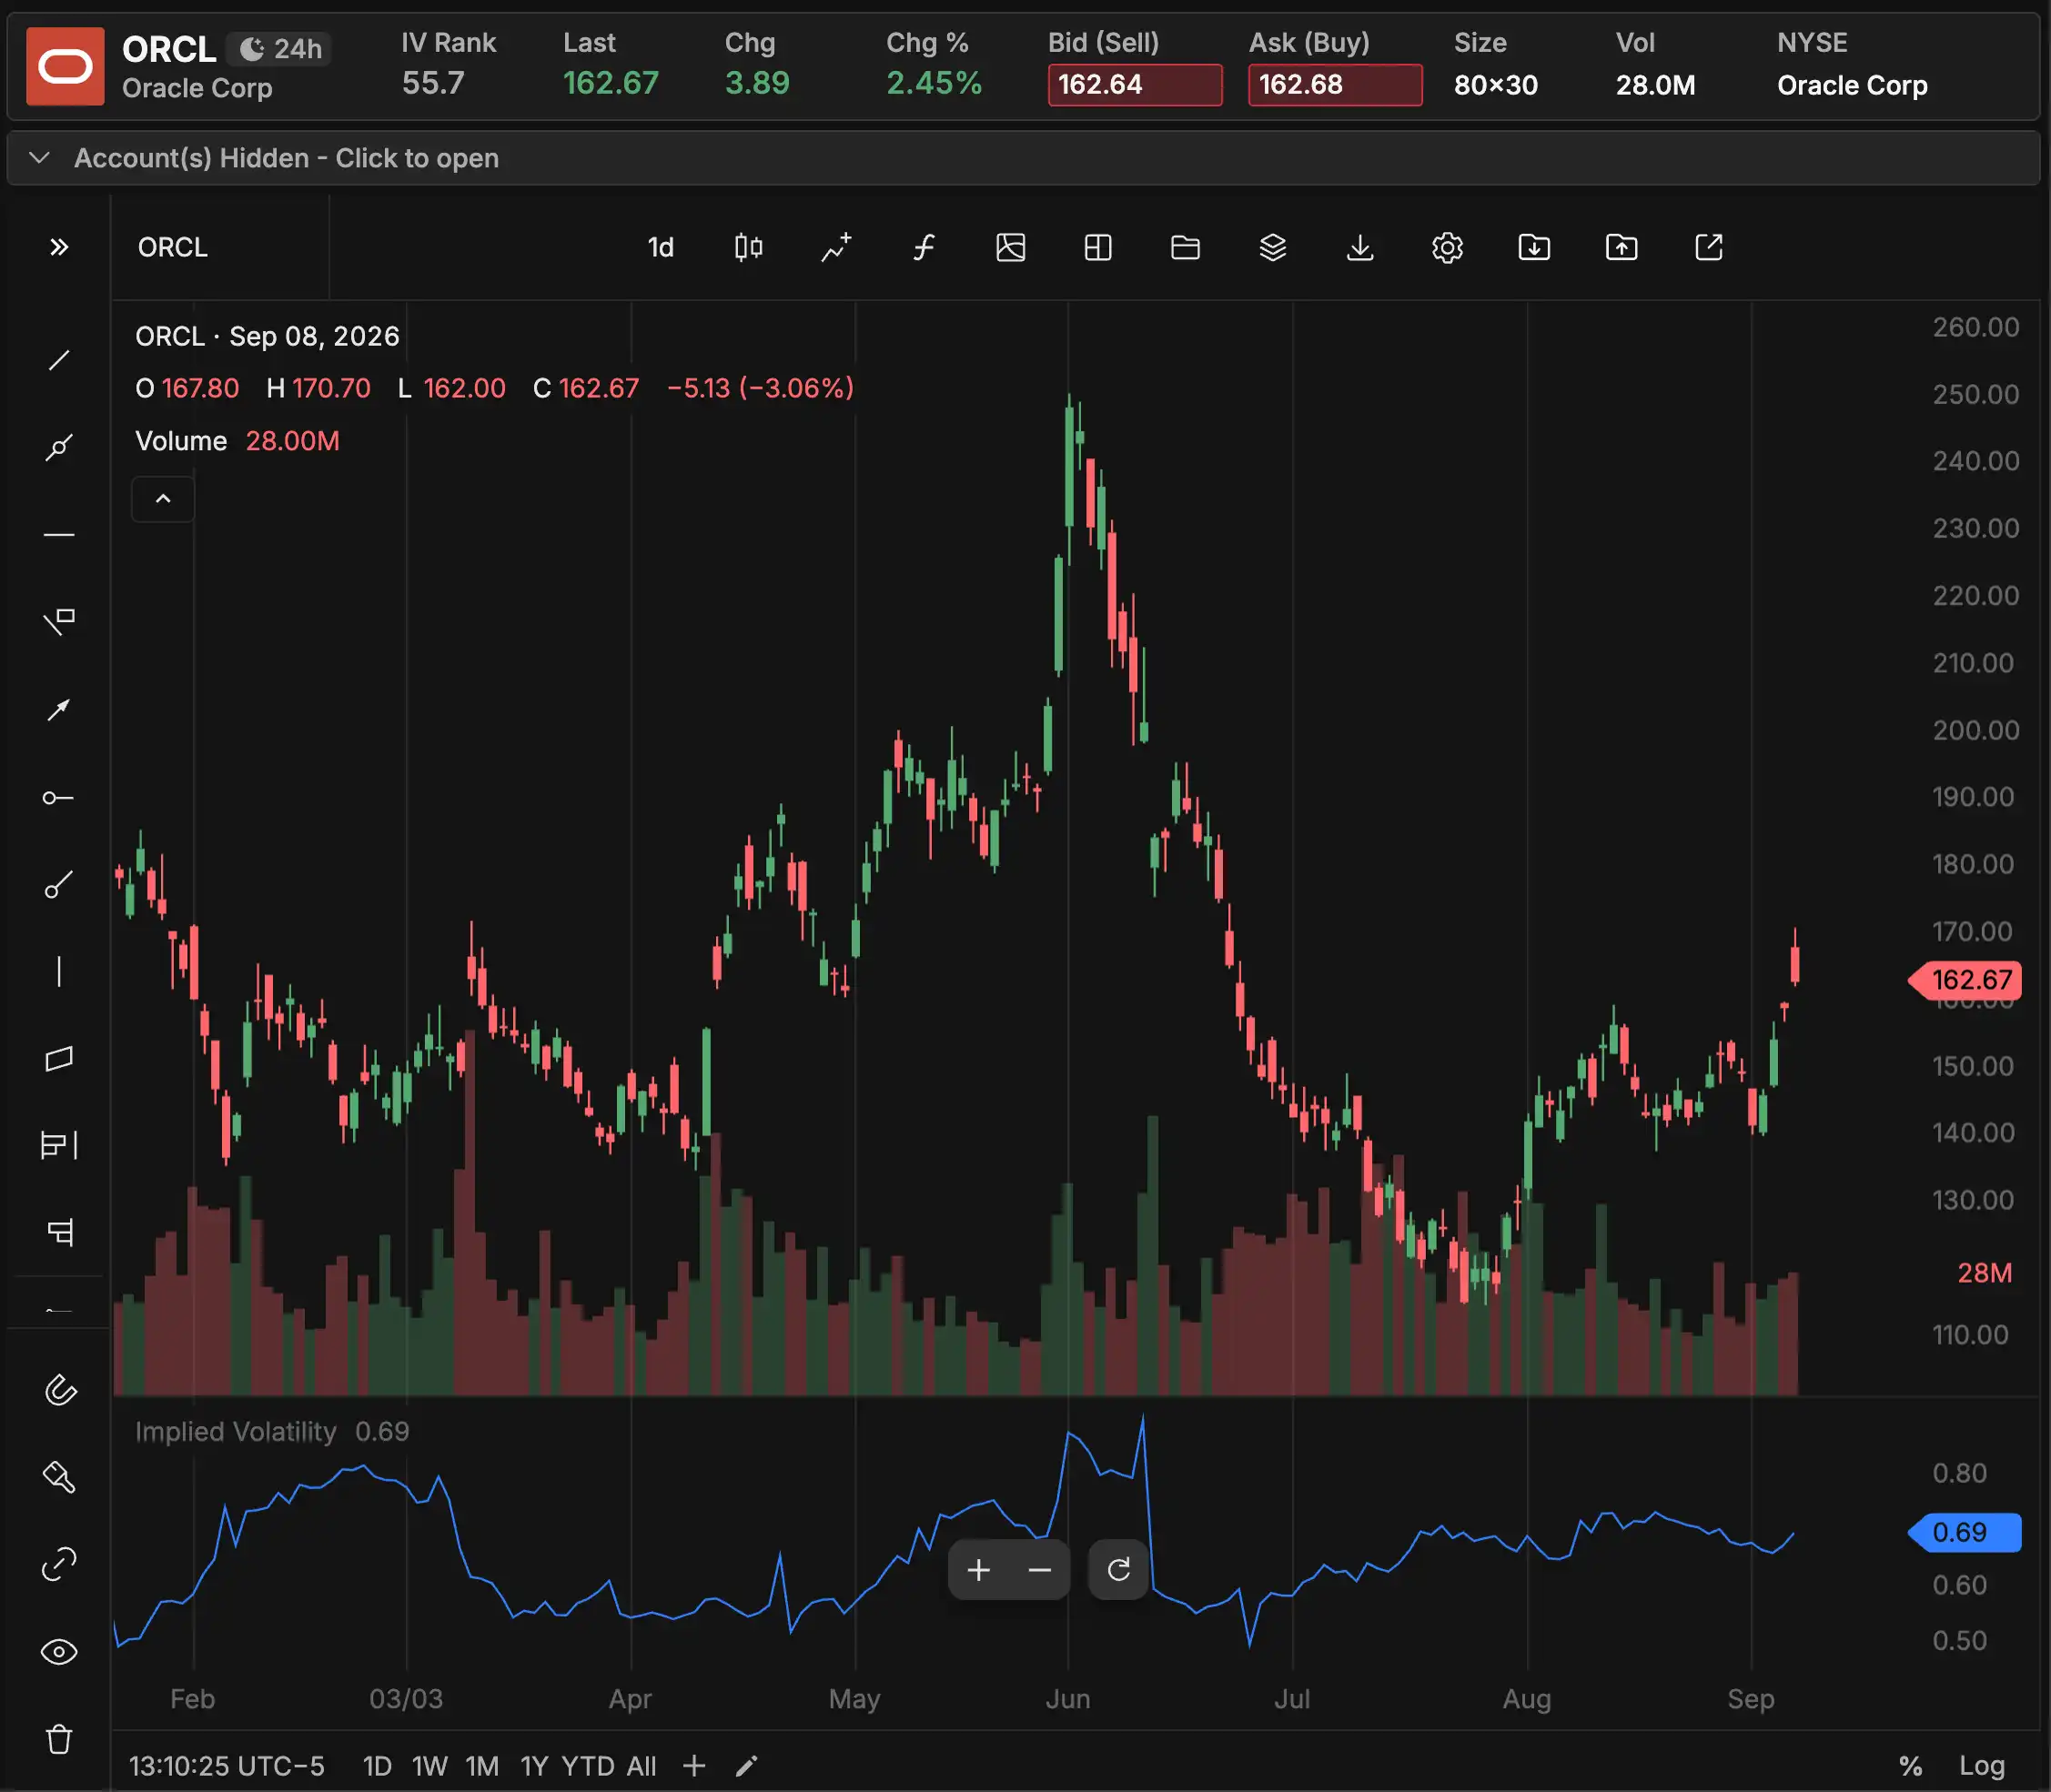Toggle drawings visibility with the eye icon
This screenshot has height=1792, width=2051.
59,1651
